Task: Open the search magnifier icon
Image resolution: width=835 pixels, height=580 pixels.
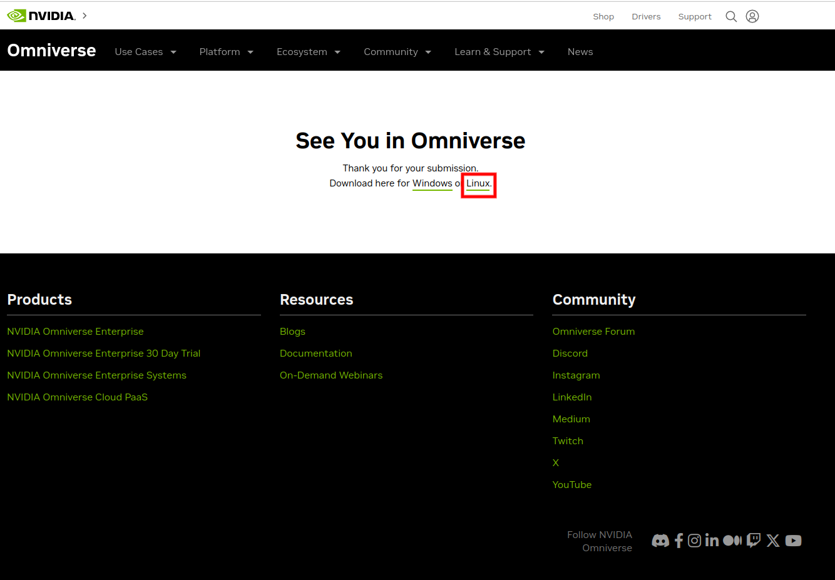Action: pos(731,16)
